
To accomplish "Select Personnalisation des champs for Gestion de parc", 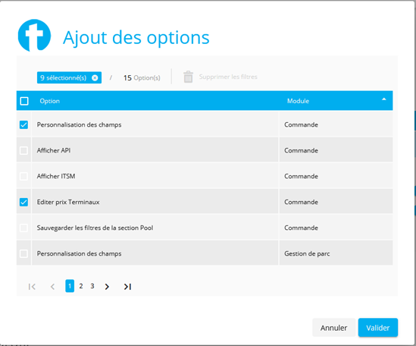I will [x=23, y=253].
